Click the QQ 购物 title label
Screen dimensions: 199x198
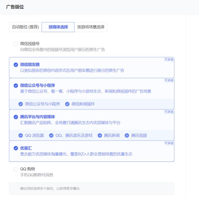tap(28, 169)
